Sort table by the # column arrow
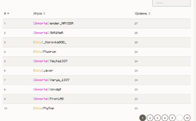 coord(8,13)
